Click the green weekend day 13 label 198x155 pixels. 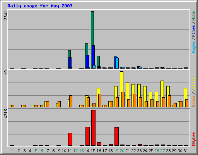[x=81, y=151]
